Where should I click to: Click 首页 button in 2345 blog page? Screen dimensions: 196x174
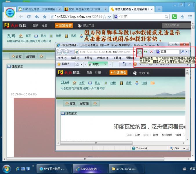coord(17,57)
